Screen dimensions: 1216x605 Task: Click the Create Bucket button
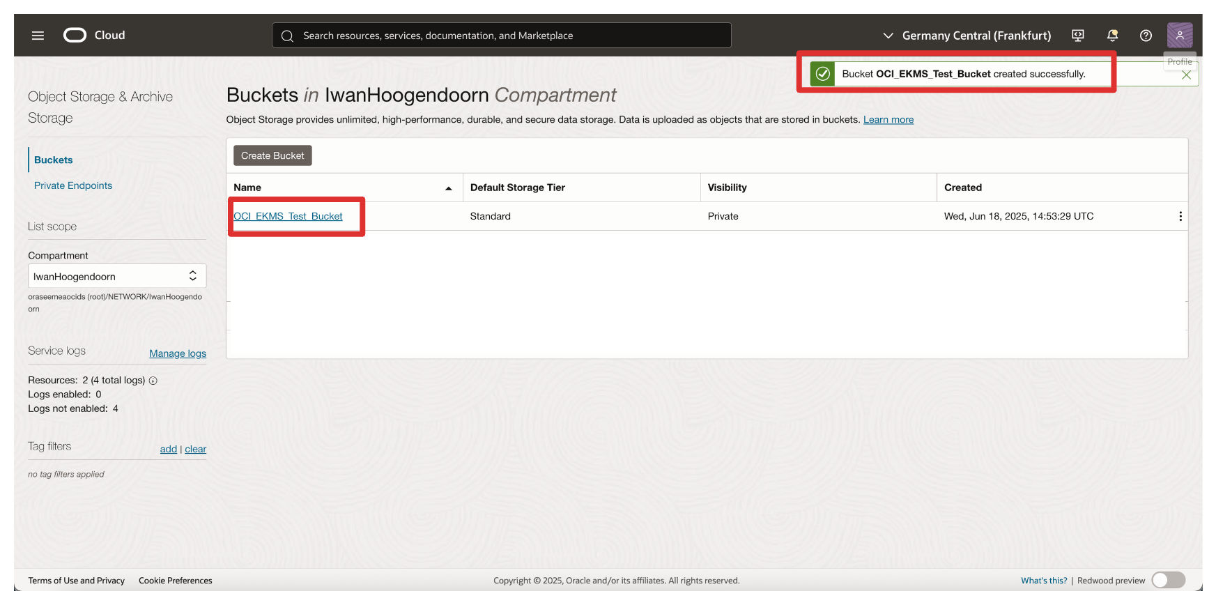272,156
